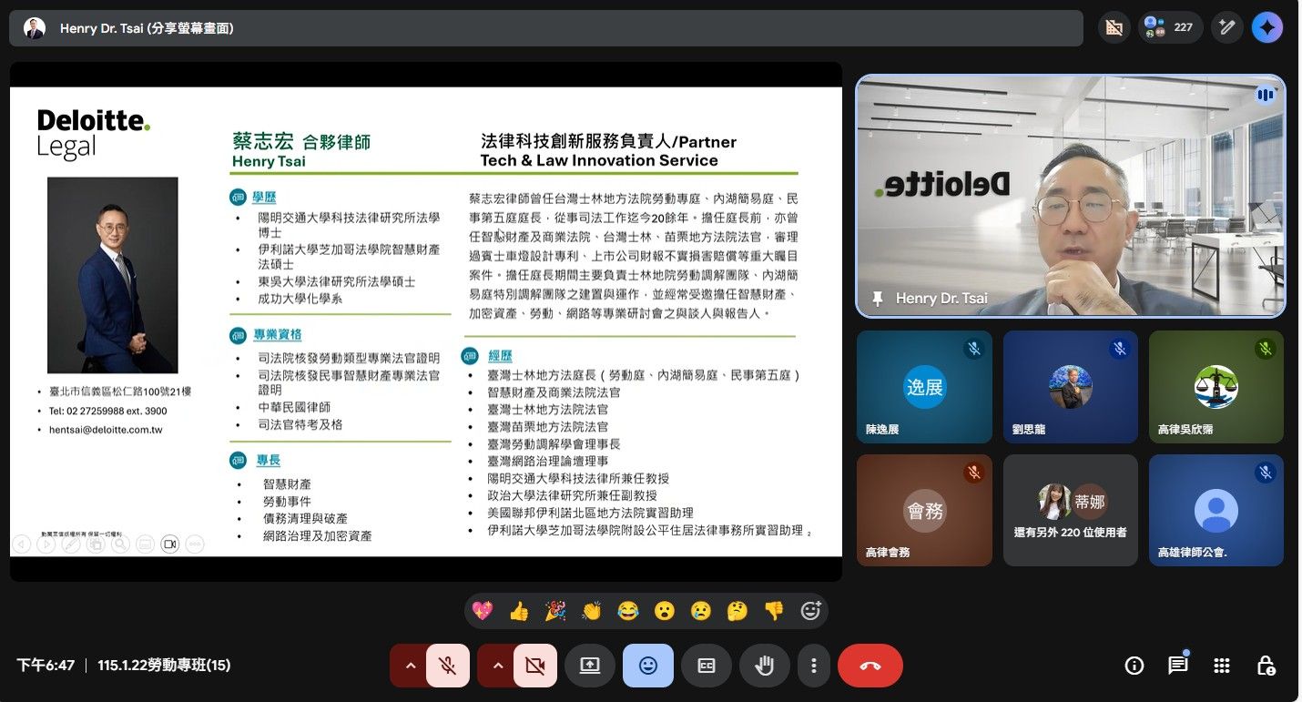The width and height of the screenshot is (1302, 702).
Task: Send the thumbs down emoji reaction
Action: click(774, 611)
